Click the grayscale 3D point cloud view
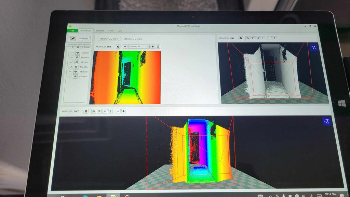The height and width of the screenshot is (197, 350). coord(274,73)
